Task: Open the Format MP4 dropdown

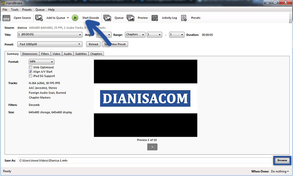Action: pyautogui.click(x=41, y=62)
